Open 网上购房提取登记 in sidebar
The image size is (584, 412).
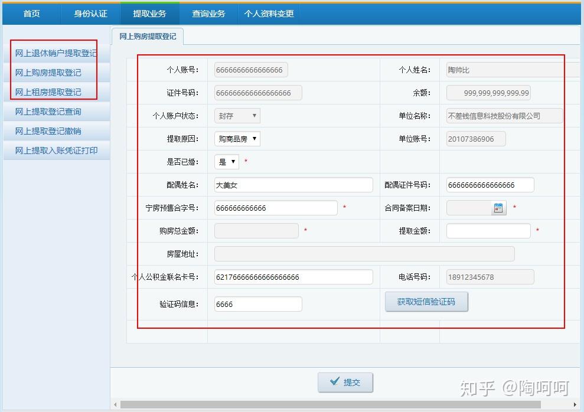(56, 73)
